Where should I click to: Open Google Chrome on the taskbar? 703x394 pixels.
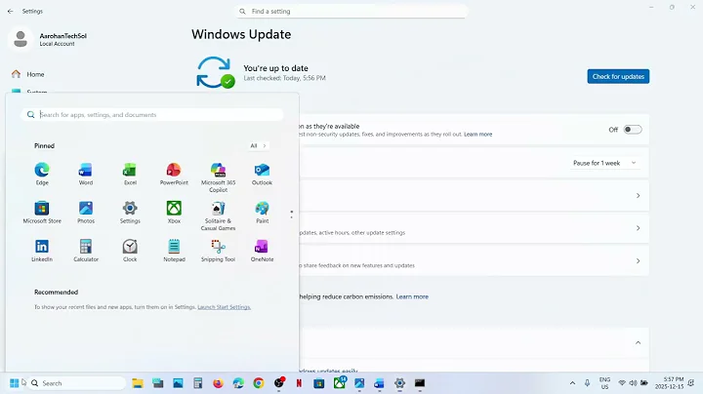coord(258,383)
